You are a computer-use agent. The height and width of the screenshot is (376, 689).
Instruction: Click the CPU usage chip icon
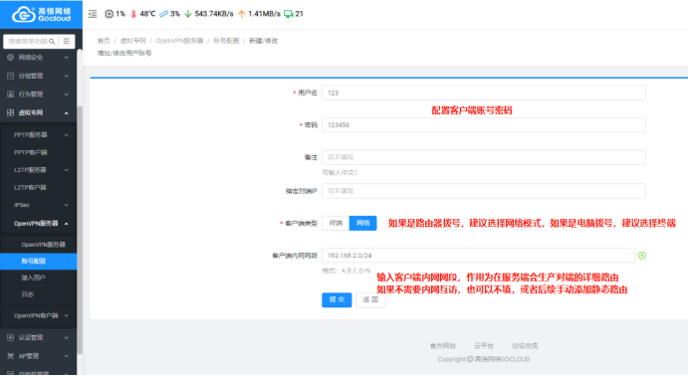[109, 14]
